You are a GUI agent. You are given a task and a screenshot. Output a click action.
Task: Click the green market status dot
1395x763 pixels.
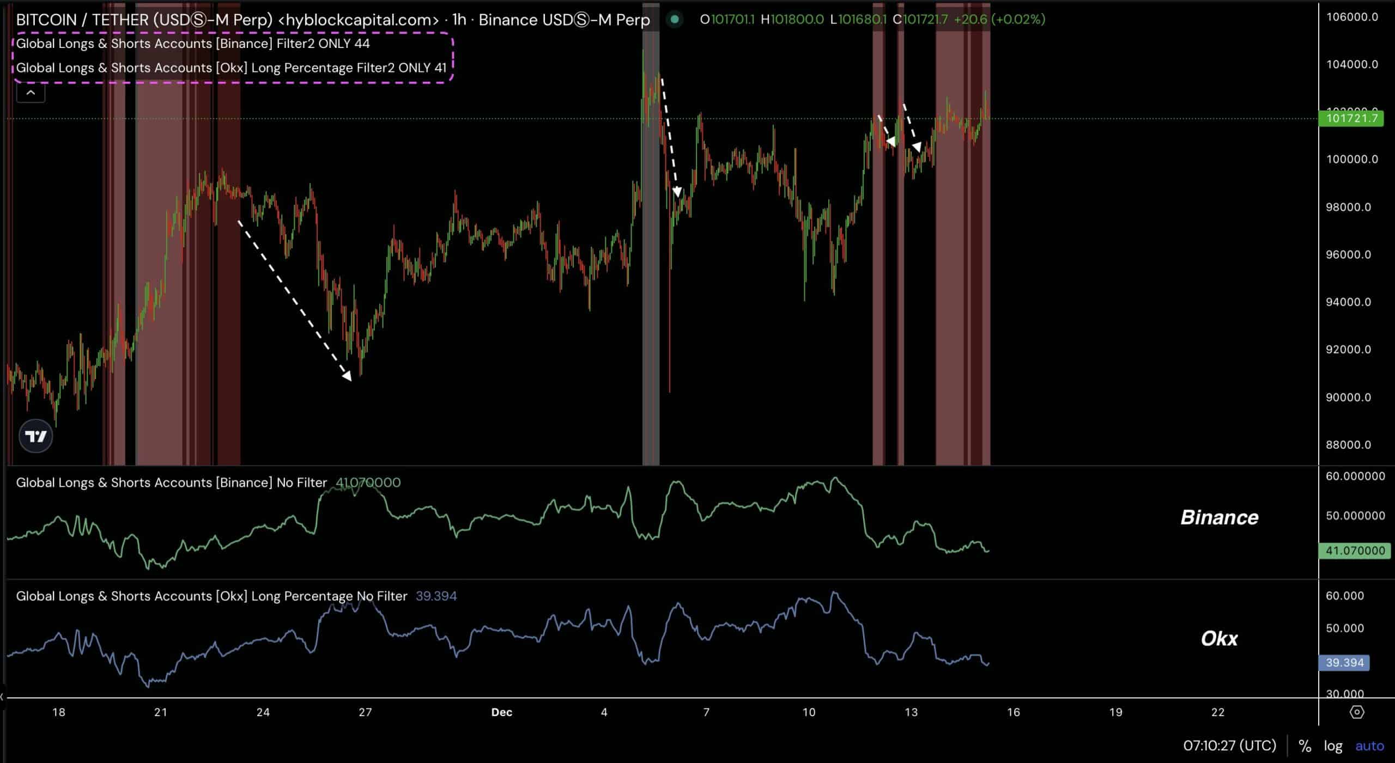pos(675,20)
